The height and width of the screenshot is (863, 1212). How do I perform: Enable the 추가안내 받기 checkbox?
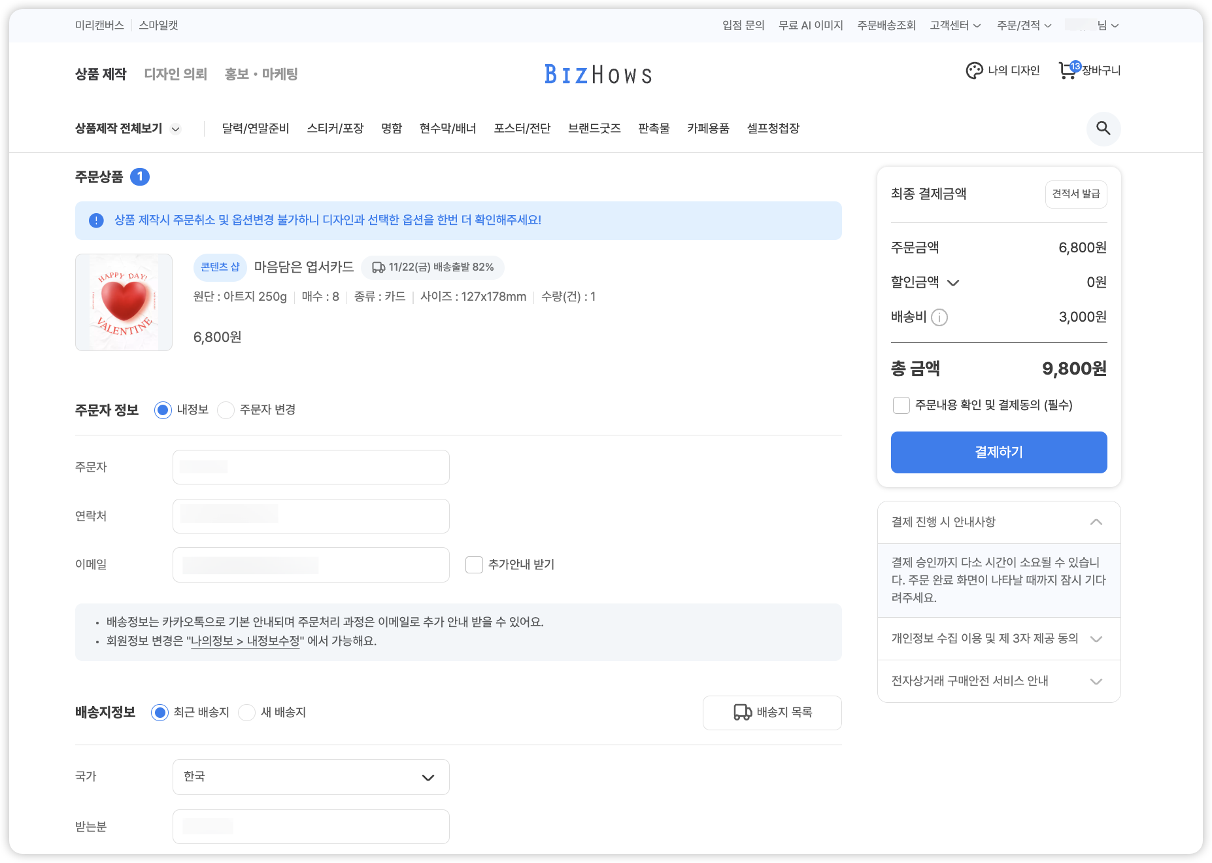coord(474,565)
